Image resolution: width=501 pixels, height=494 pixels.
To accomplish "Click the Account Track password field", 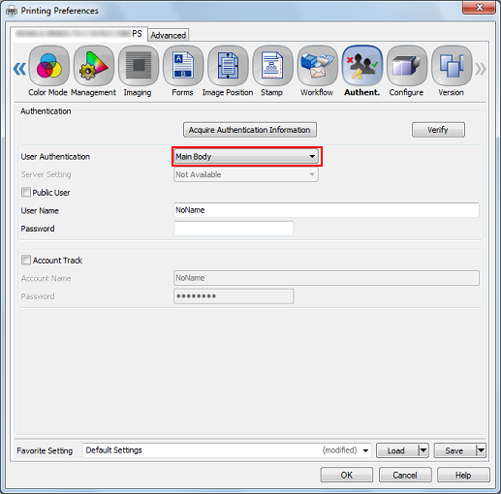I will click(234, 296).
